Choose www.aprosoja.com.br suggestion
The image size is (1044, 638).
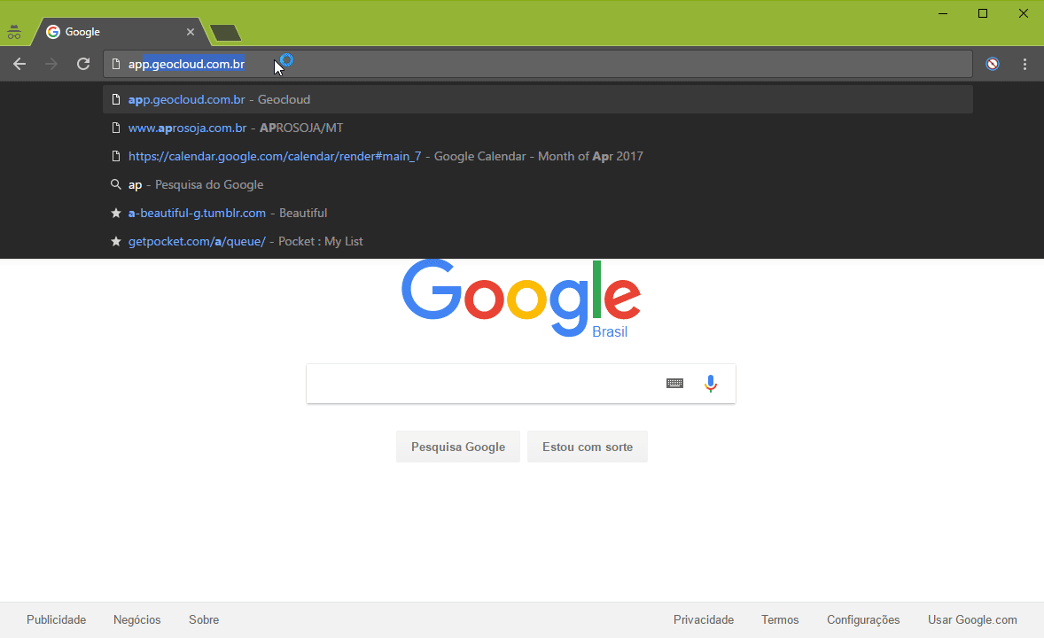[x=538, y=128]
